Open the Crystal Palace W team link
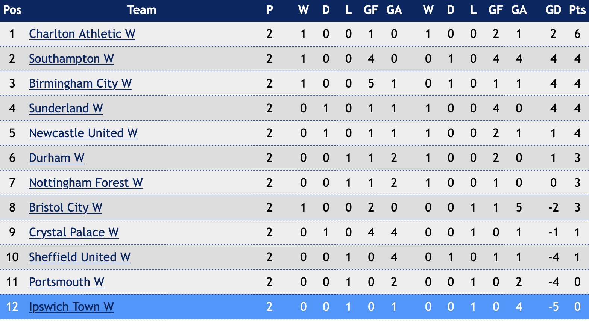Image resolution: width=589 pixels, height=321 pixels. [x=74, y=232]
